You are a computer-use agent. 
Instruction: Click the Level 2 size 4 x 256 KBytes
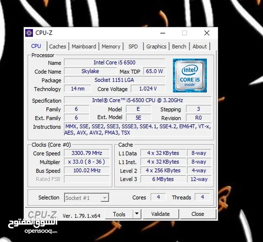163,170
